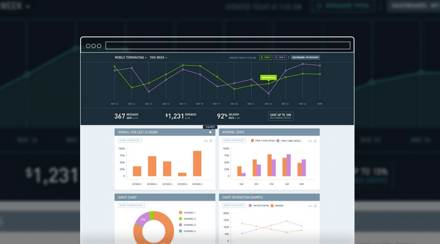Click the '9AM' label in Interval Stats

coord(241,184)
